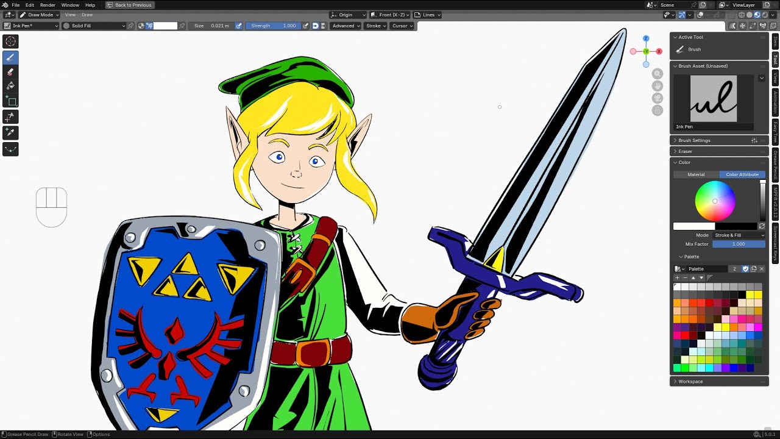Unlink the Palette datablock X icon

click(761, 269)
